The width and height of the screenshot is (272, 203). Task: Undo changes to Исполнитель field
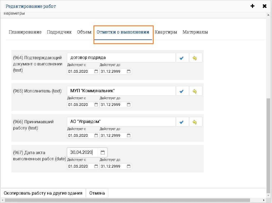pos(195,91)
